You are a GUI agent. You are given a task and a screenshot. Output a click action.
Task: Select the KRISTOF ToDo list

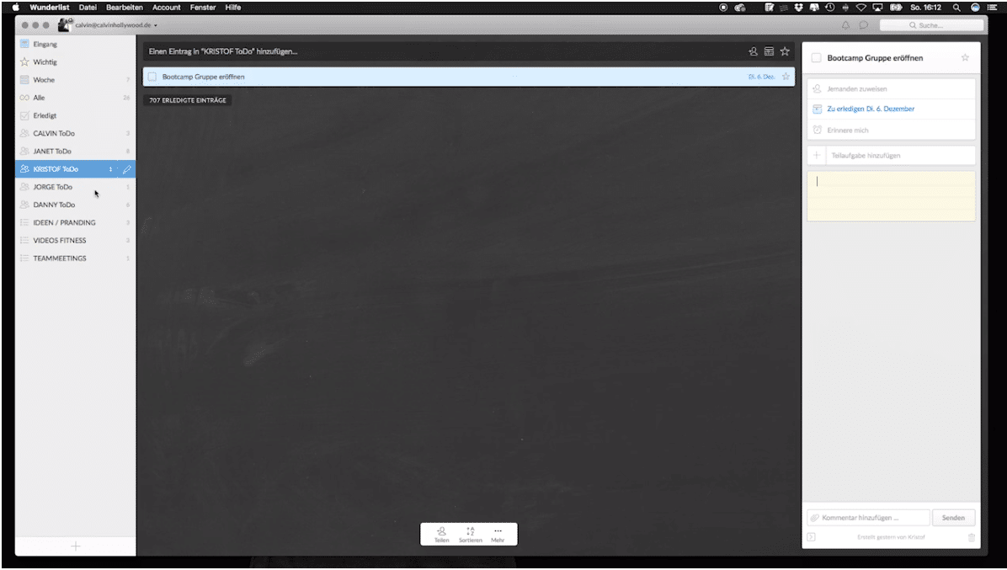pos(75,169)
